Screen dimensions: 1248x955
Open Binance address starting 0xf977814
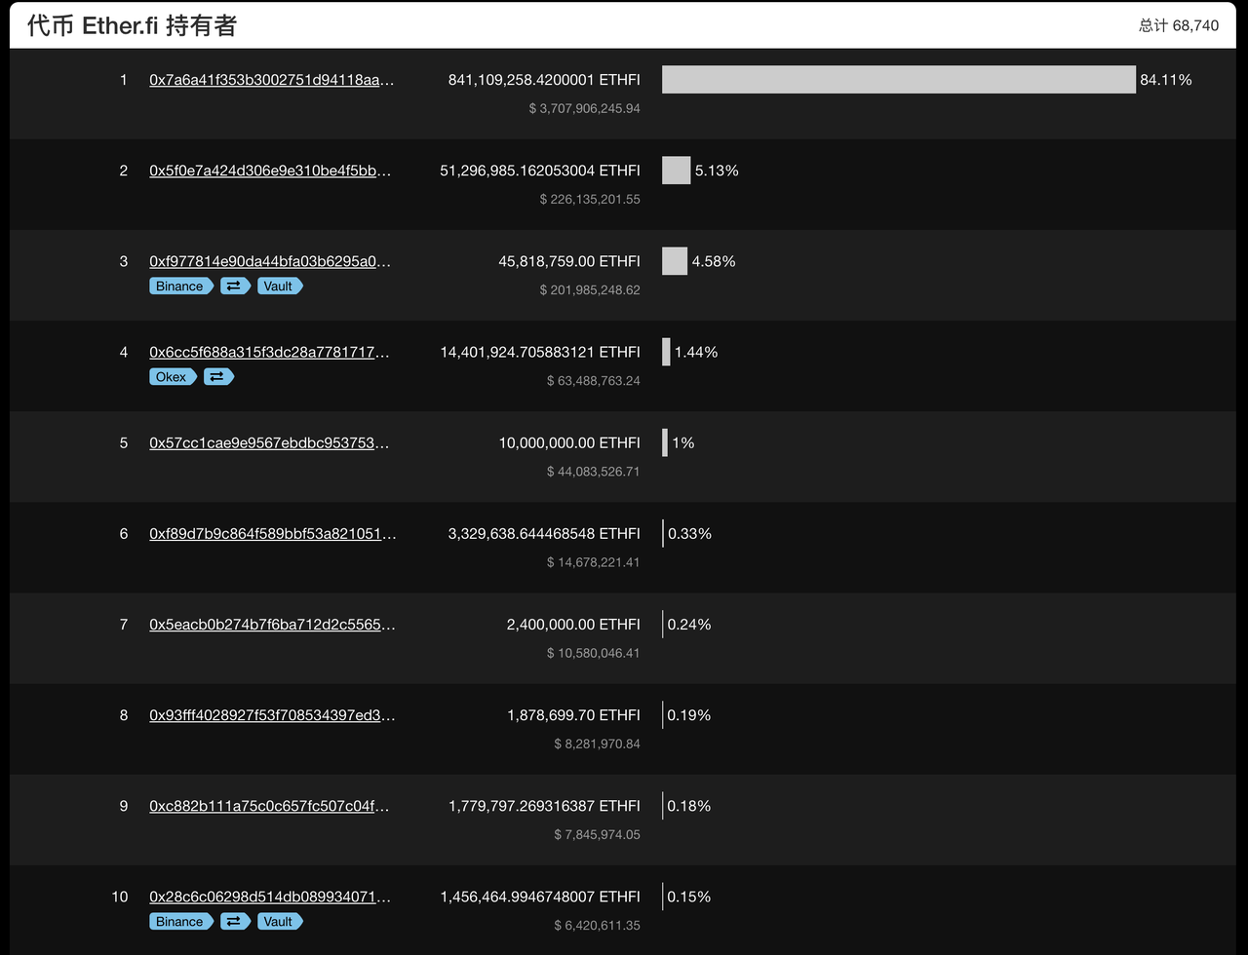[x=271, y=261]
